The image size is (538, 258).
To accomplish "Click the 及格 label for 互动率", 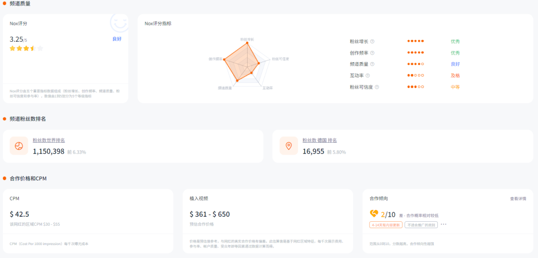I will 455,76.
